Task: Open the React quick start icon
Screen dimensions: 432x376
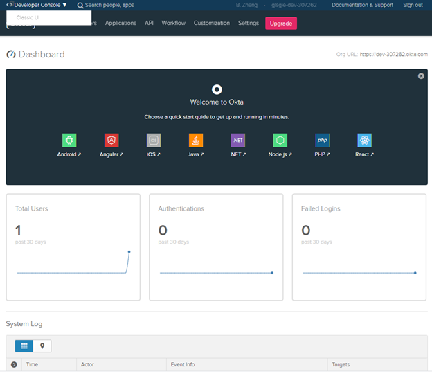Action: (x=364, y=141)
